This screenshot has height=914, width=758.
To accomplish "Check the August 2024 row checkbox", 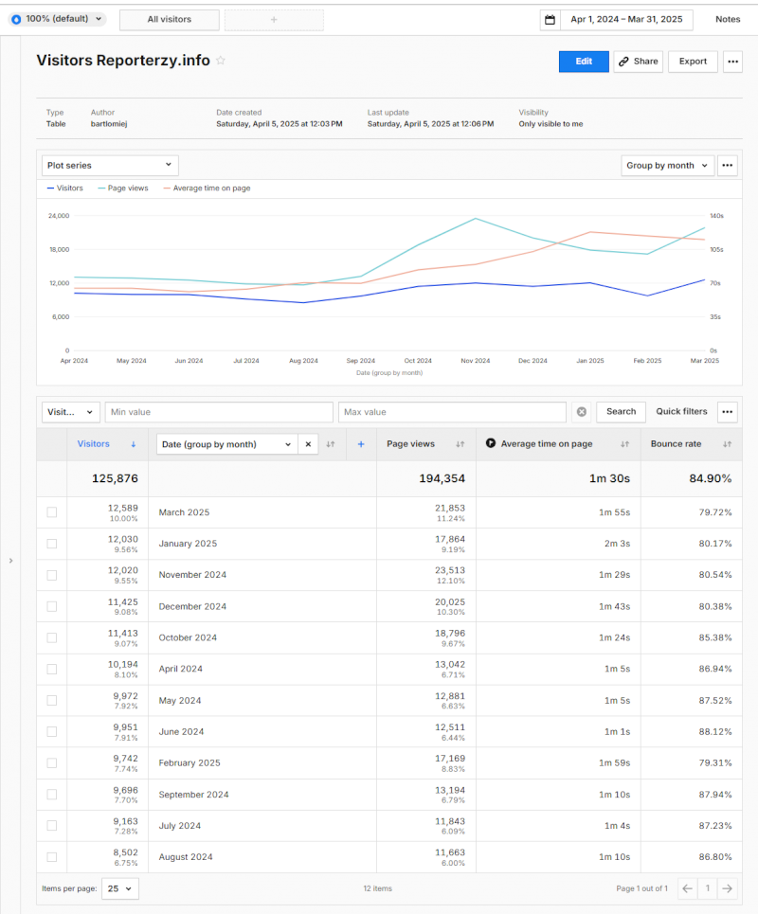I will 52,857.
